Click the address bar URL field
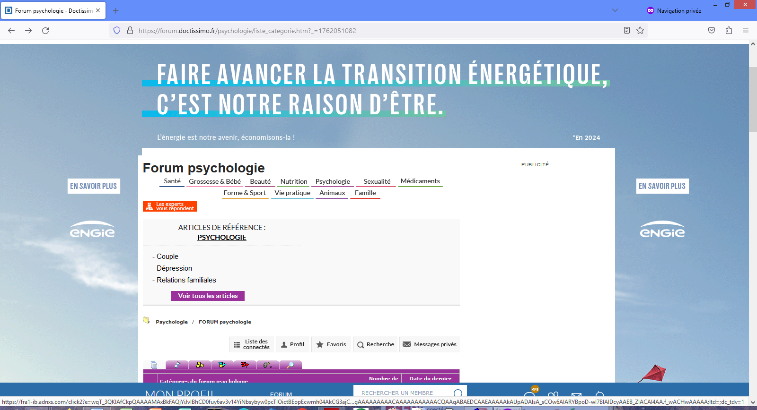Screen dimensions: 757x410 tap(378, 31)
